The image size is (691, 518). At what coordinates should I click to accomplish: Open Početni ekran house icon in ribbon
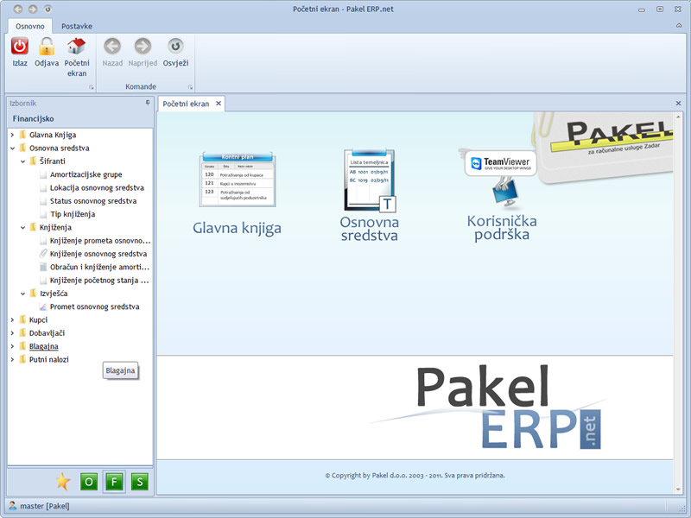pos(76,47)
